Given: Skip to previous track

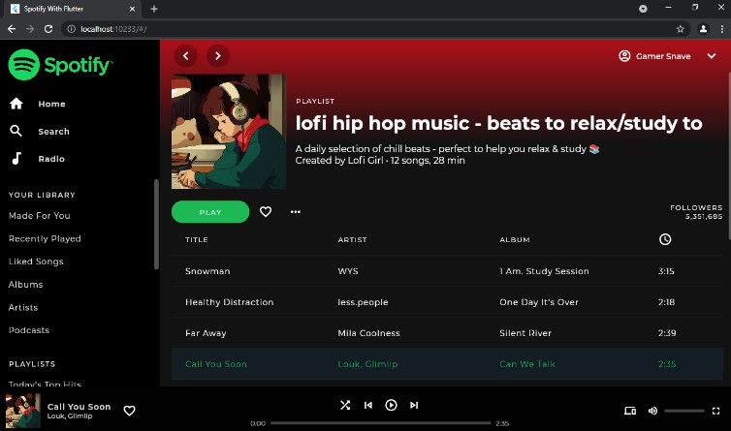Looking at the screenshot, I should [x=368, y=405].
